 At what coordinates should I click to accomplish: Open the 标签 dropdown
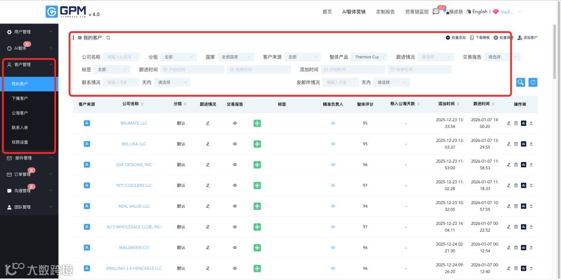point(112,70)
